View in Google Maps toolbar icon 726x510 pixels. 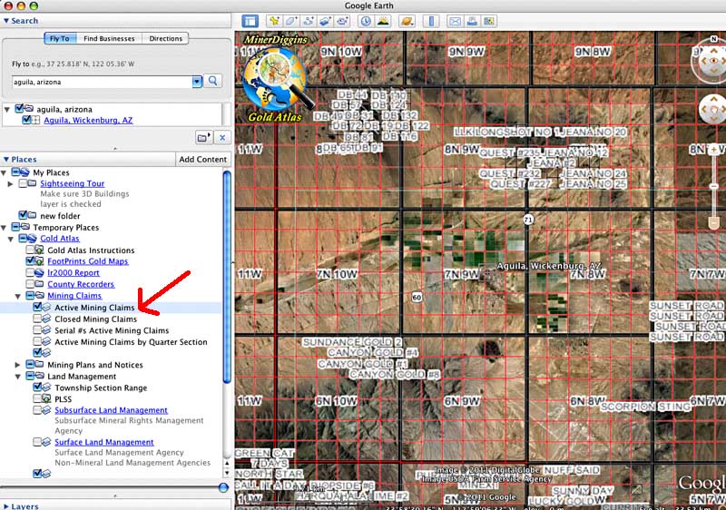point(488,21)
